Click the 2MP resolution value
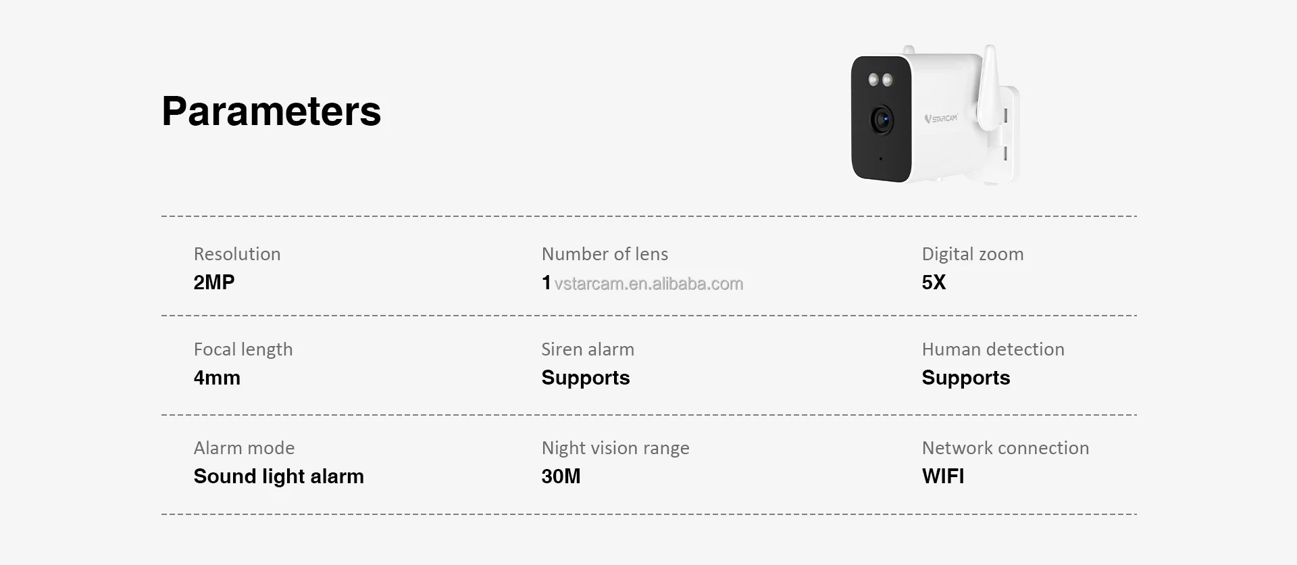Image resolution: width=1297 pixels, height=565 pixels. pos(213,282)
